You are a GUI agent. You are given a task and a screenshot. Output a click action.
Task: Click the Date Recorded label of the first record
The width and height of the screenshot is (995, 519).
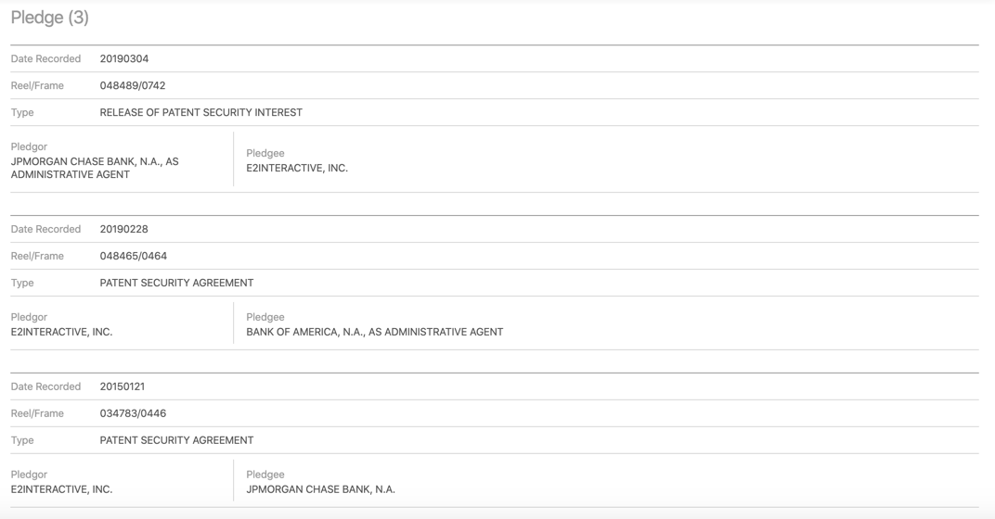pyautogui.click(x=45, y=58)
